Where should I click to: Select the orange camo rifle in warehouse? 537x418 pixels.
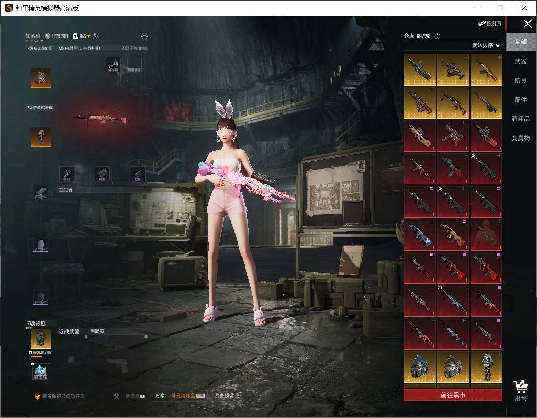(x=453, y=235)
